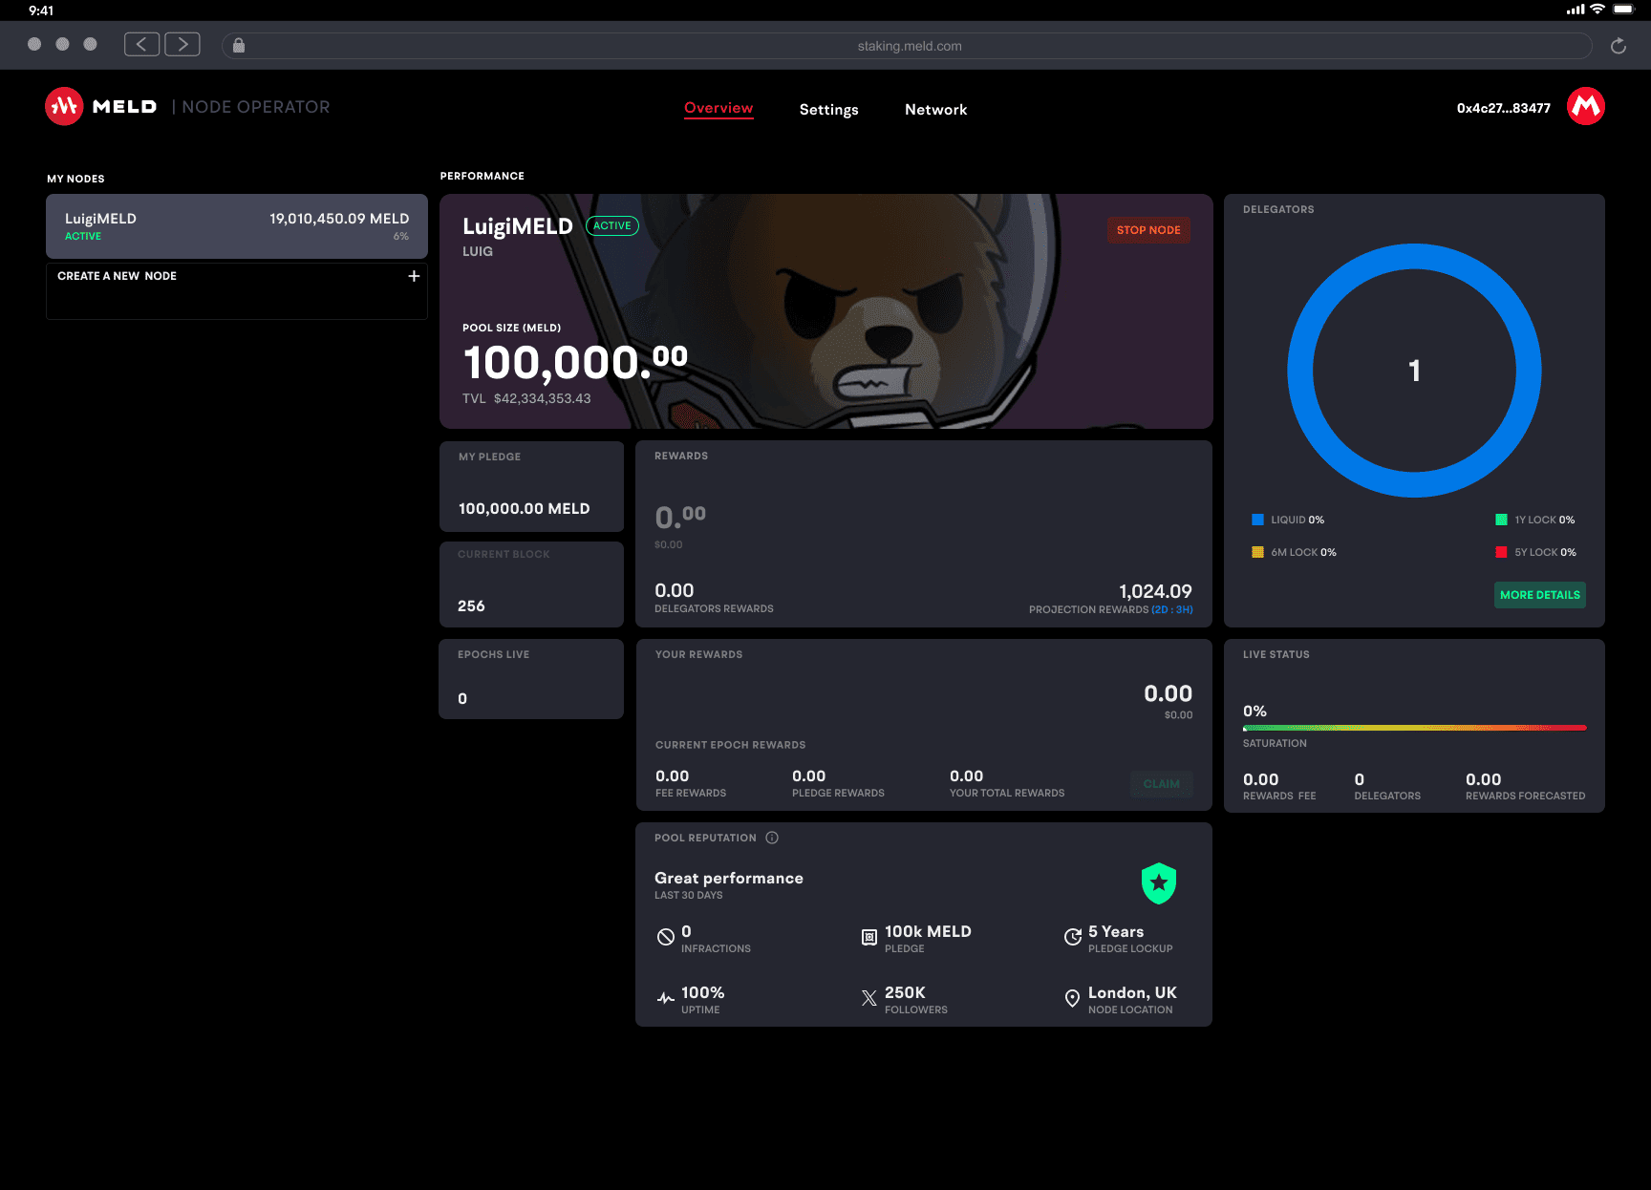
Task: Open the Network tab
Action: [935, 109]
